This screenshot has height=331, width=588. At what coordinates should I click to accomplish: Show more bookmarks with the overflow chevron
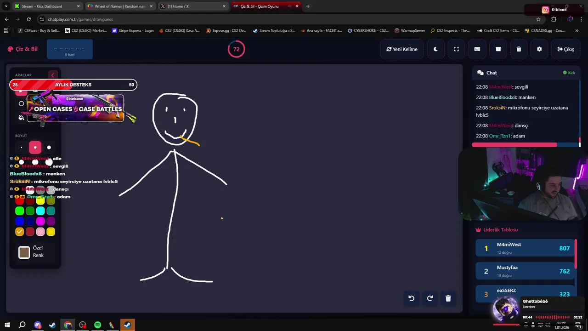click(577, 31)
